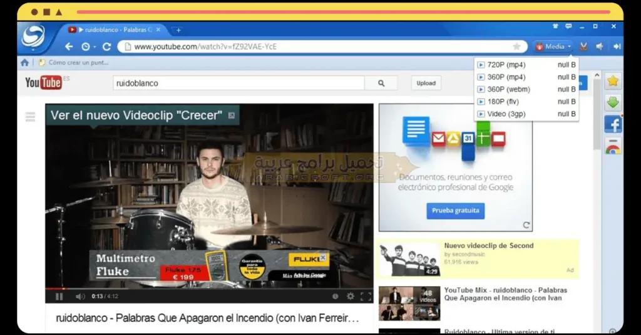Click secondmusic channel name
641x335 pixels.
(x=468, y=254)
